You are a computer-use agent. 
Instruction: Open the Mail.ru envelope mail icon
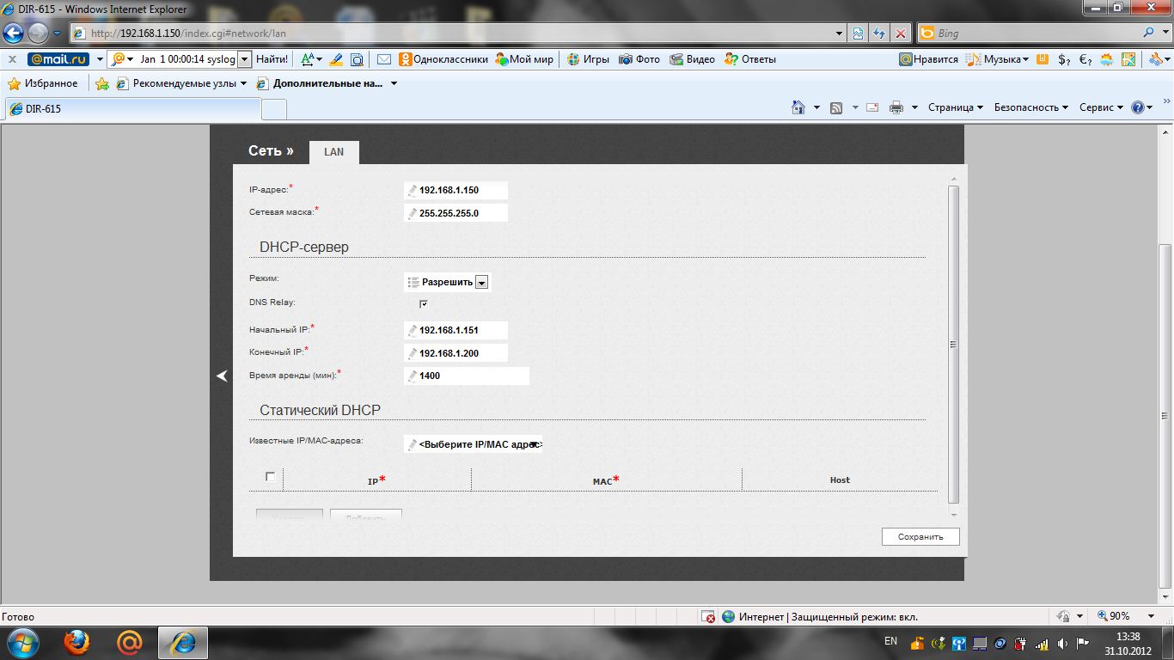[384, 59]
